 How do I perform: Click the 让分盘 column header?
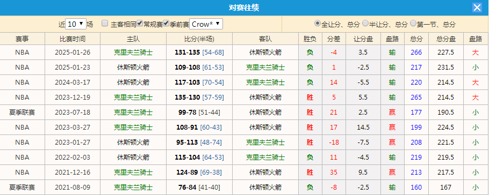tap(363, 39)
